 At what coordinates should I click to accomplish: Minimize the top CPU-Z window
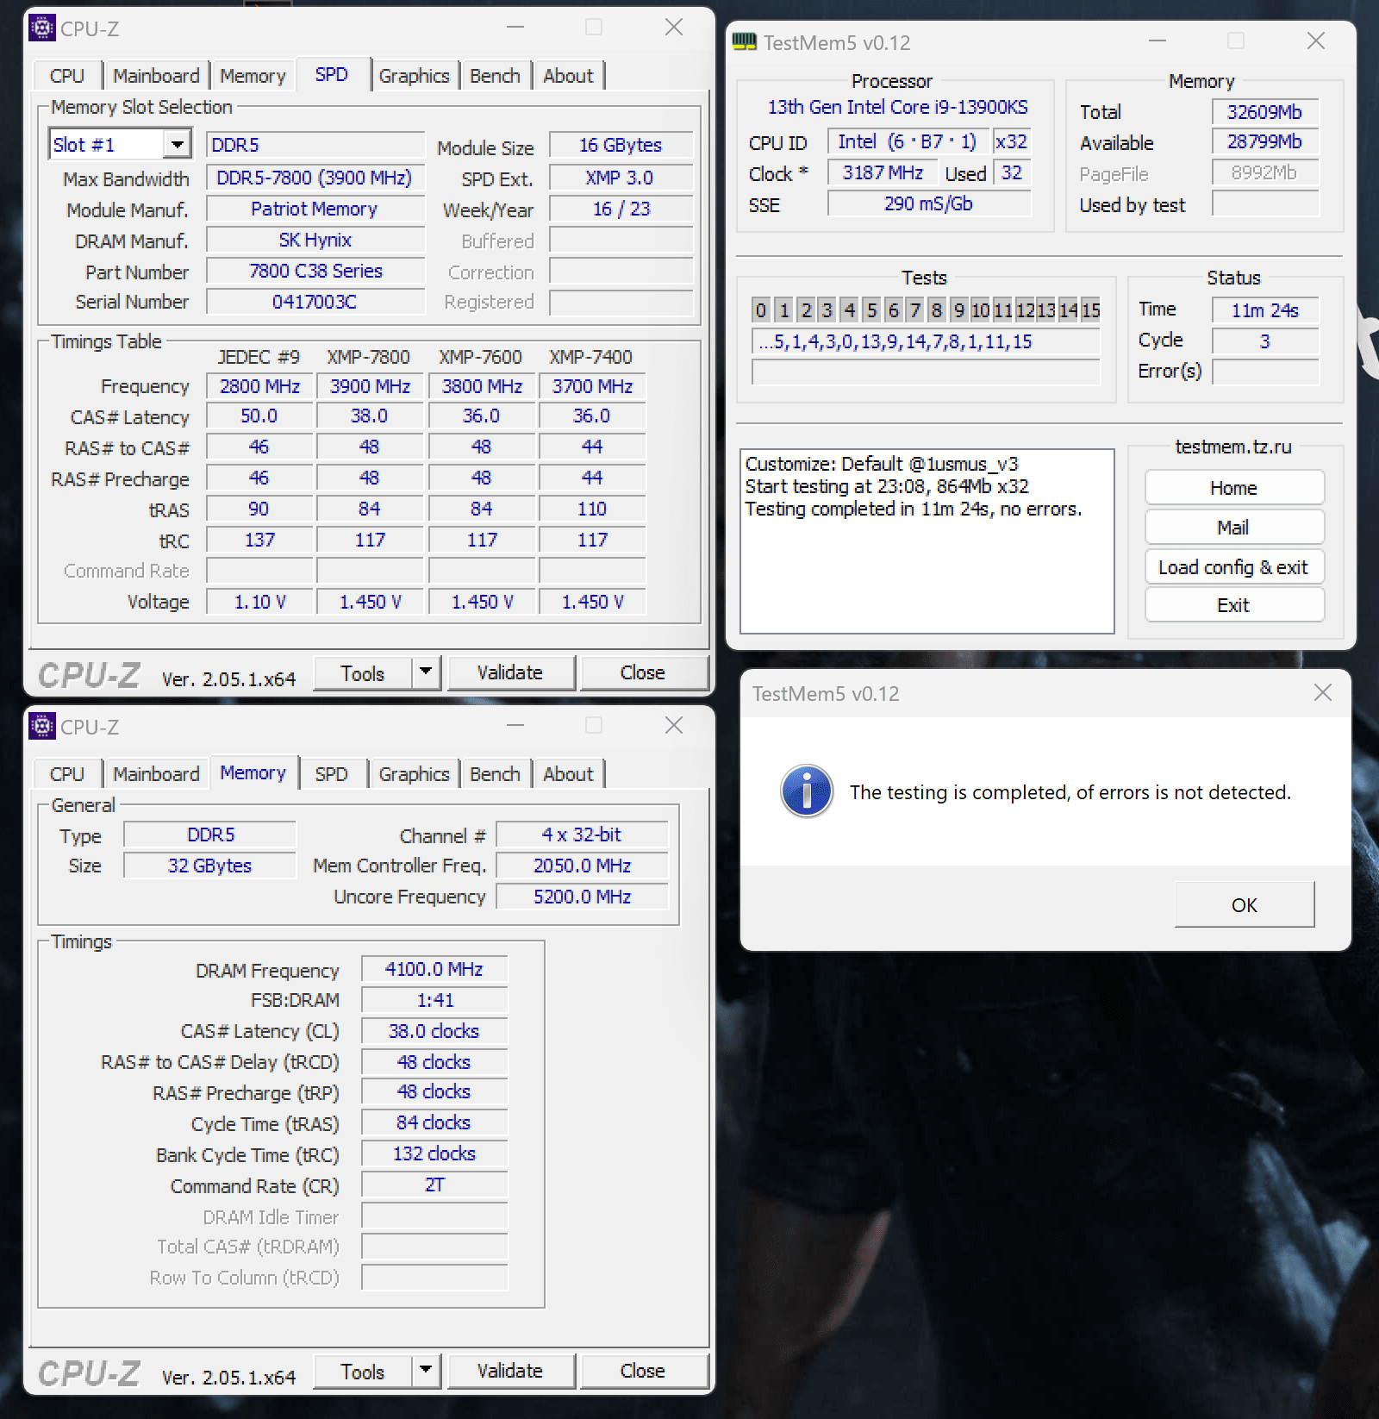coord(515,28)
